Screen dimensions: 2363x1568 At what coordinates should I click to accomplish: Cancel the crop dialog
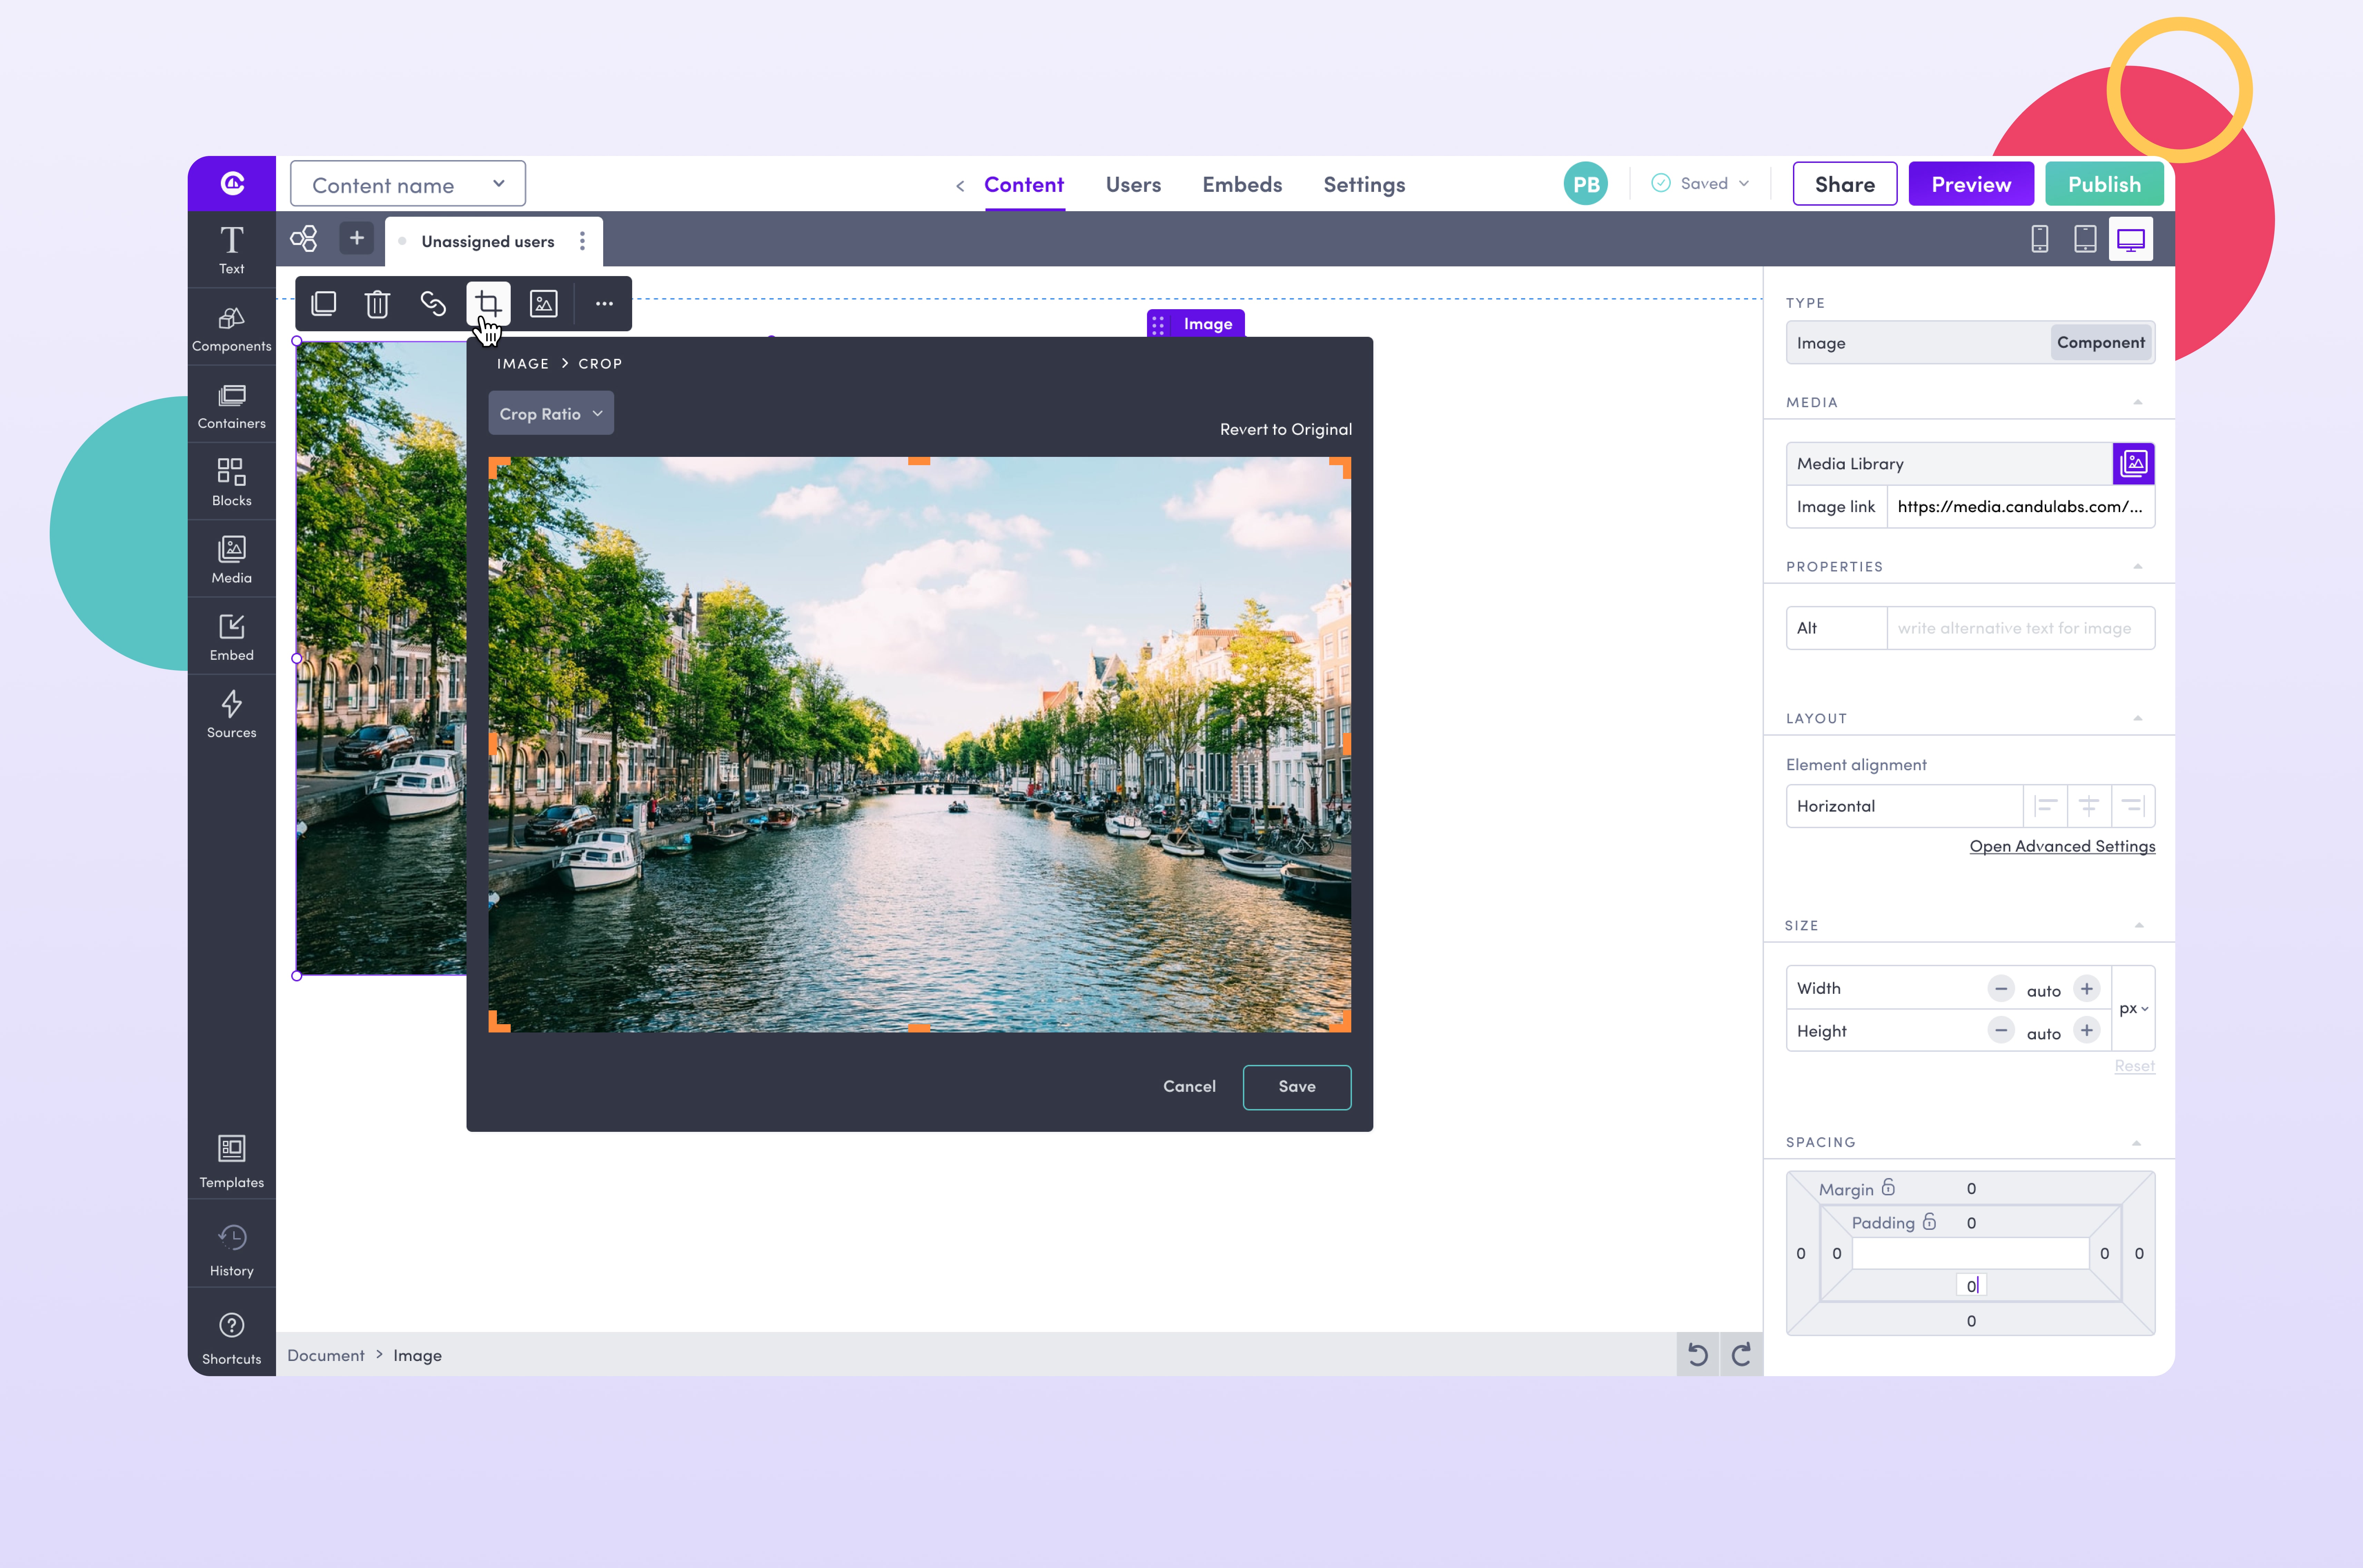click(1189, 1086)
